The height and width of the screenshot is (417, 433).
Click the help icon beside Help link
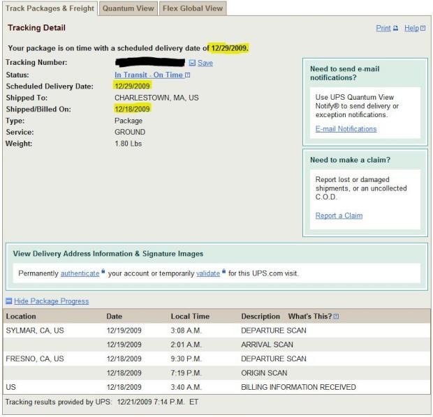423,29
